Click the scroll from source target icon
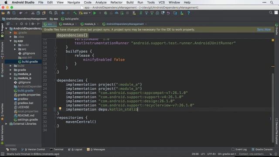279x157 pixels. [21, 24]
